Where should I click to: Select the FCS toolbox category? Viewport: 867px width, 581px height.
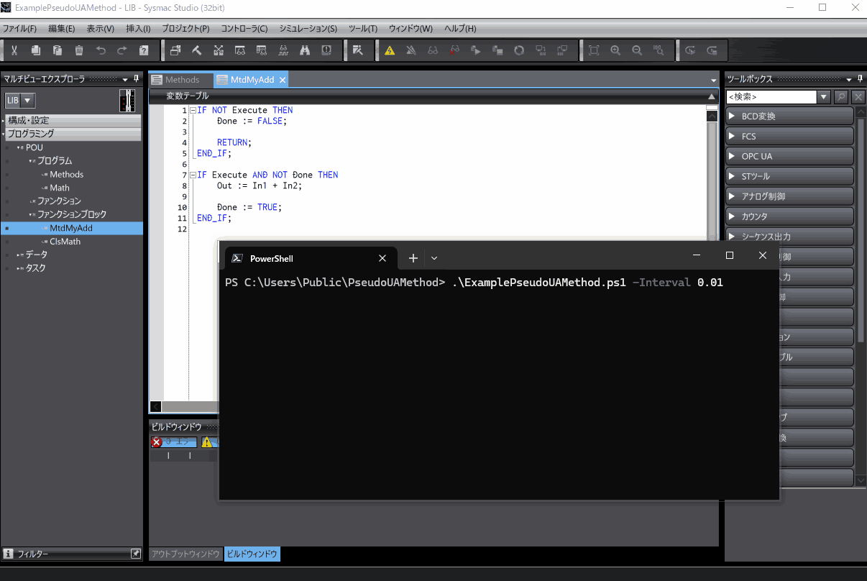pos(789,136)
